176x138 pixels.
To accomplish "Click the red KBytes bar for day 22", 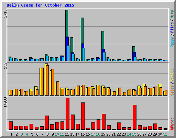I will [119, 126].
